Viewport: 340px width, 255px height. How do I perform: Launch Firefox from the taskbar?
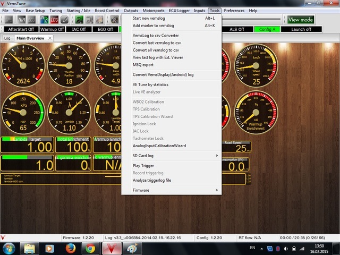point(71,249)
